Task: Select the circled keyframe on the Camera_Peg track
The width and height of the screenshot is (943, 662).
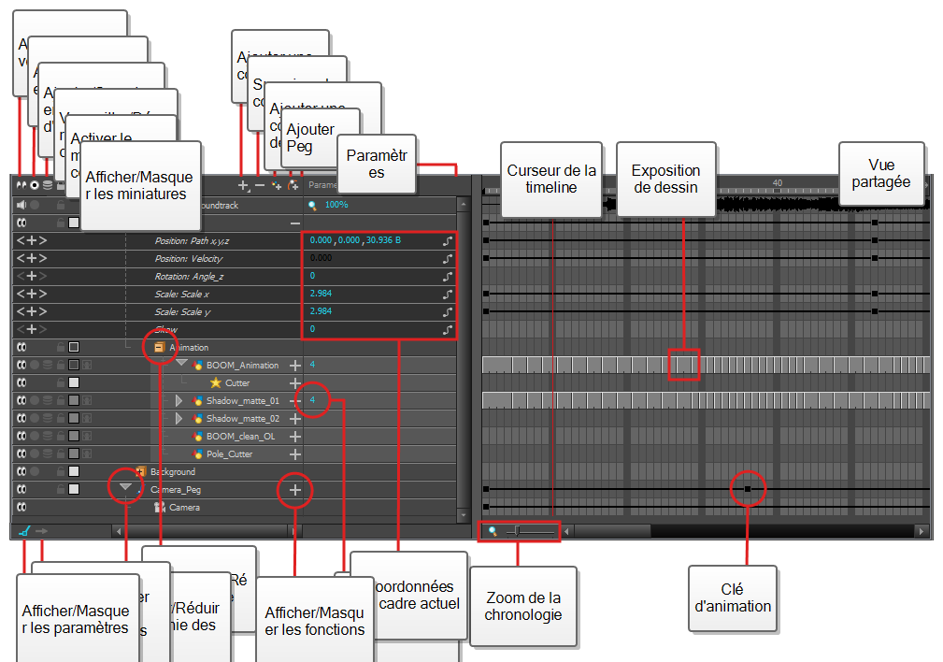Action: (x=748, y=489)
